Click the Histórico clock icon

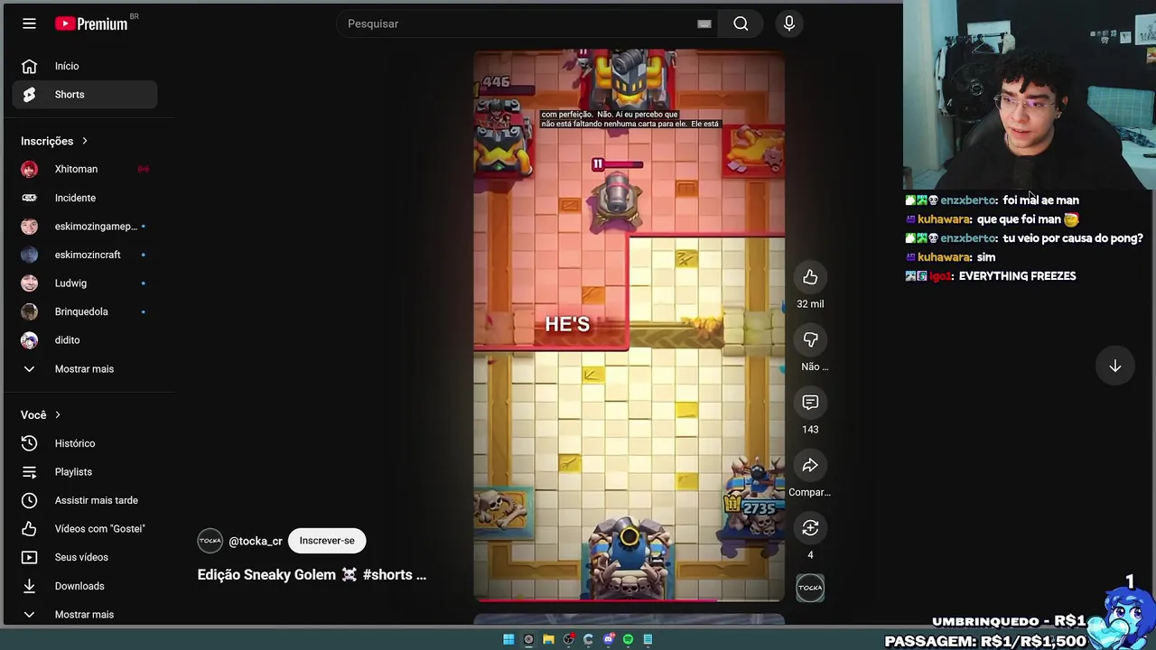click(x=29, y=443)
